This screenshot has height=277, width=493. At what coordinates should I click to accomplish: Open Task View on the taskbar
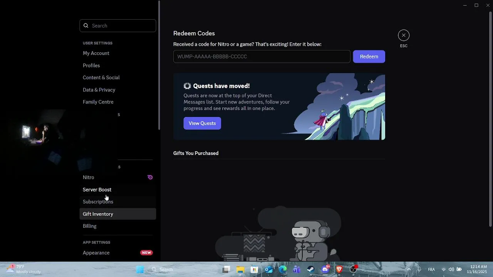tap(226, 270)
